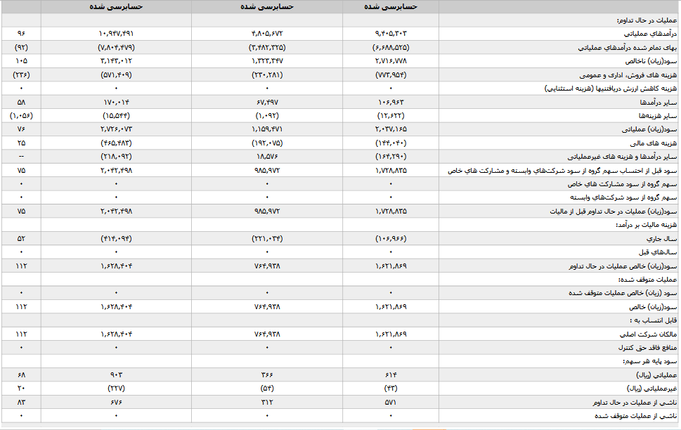Image resolution: width=681 pixels, height=430 pixels.
Task: Select the 'غیرعملیاتی (ریال)' per-share row label
Action: 650,388
